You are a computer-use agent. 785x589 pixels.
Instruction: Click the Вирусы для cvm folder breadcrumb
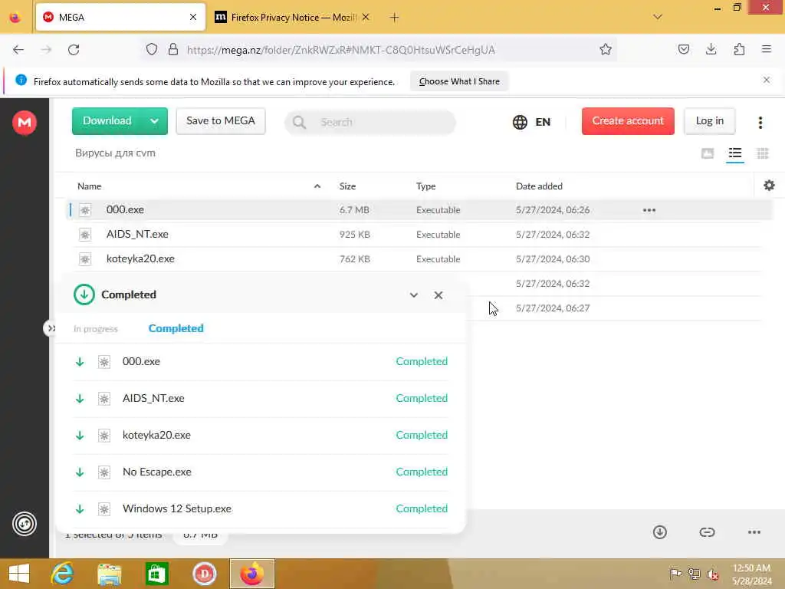click(115, 153)
